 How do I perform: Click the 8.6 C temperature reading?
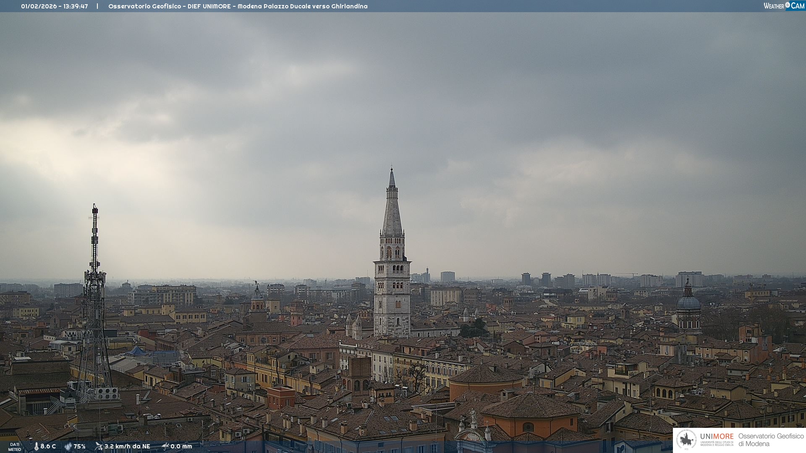48,446
